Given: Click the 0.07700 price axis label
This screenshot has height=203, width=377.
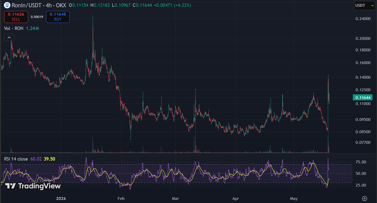Looking at the screenshot, I should (x=363, y=142).
